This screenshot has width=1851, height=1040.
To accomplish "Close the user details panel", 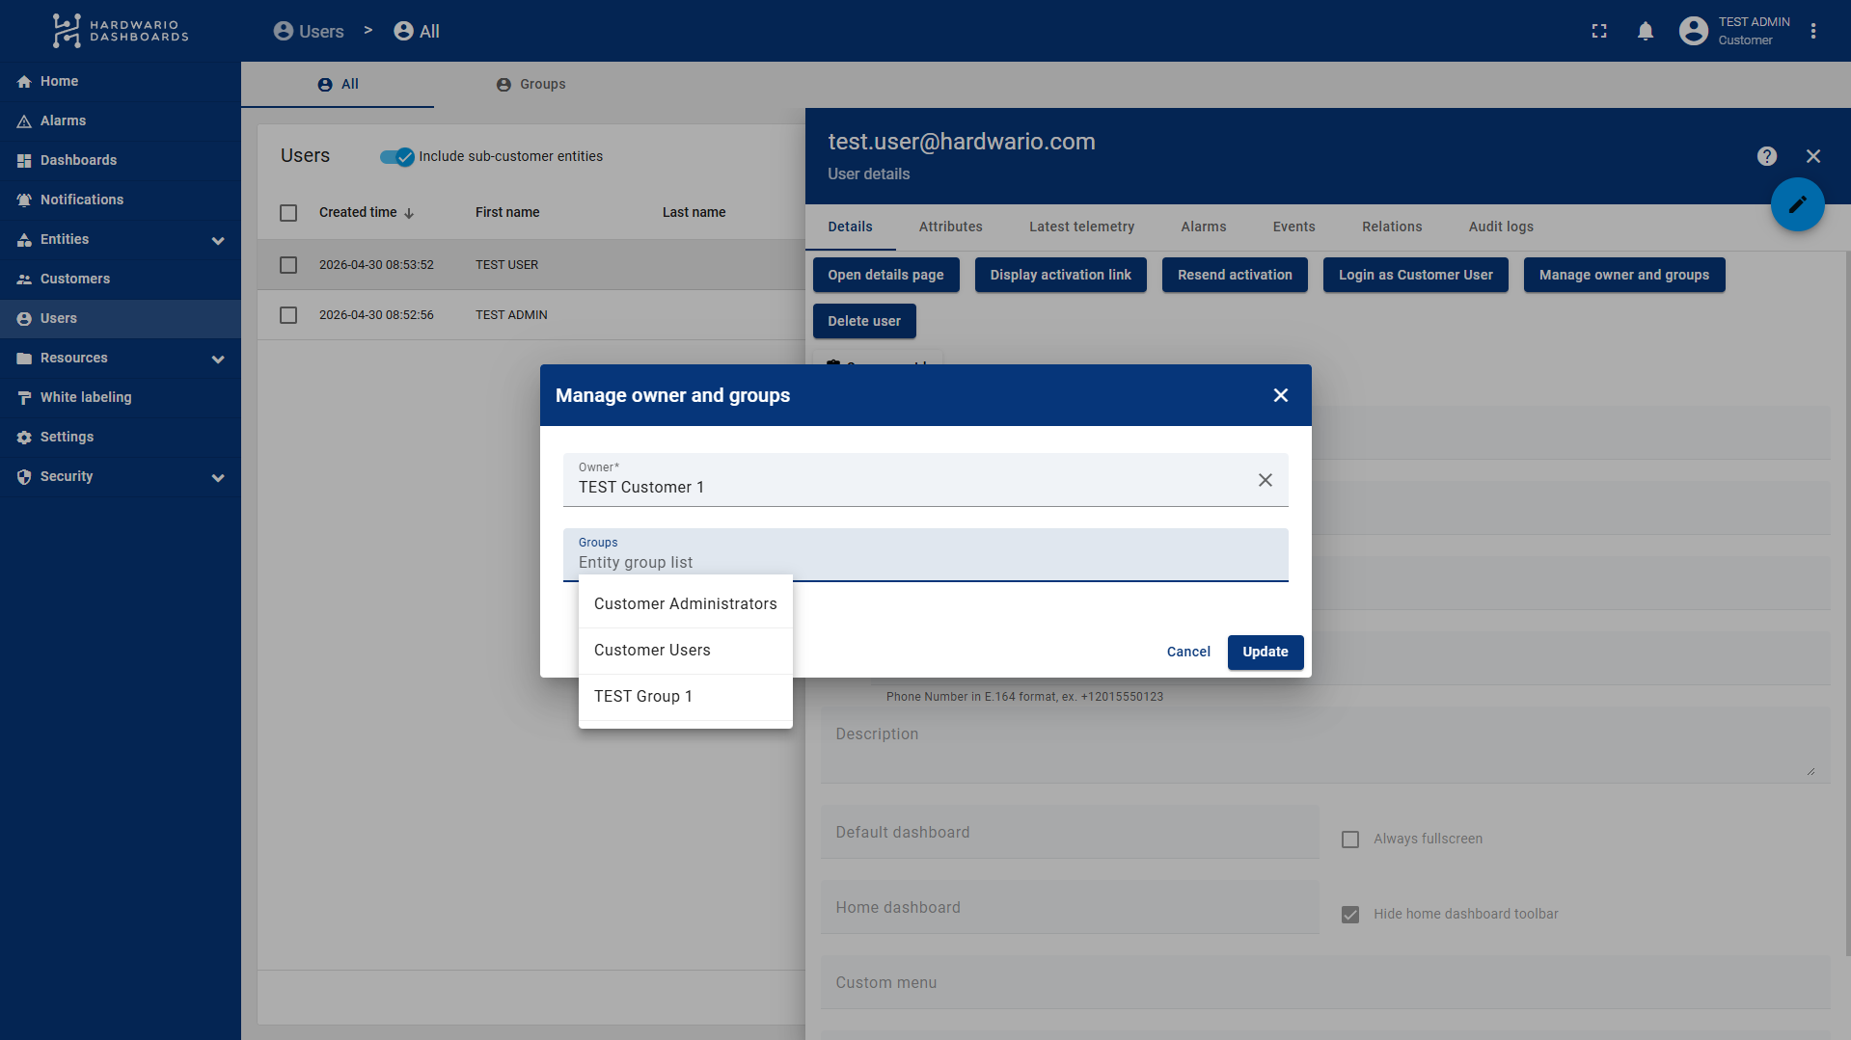I will [x=1813, y=156].
